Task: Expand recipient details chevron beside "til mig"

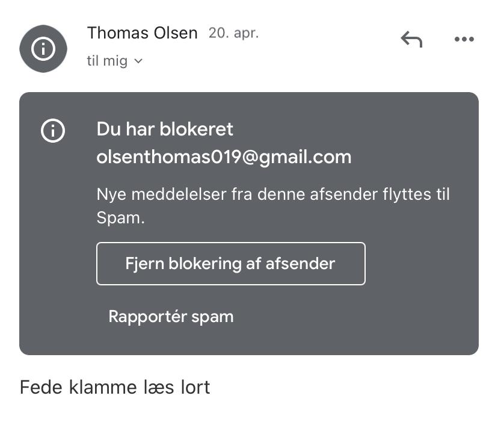Action: point(138,61)
